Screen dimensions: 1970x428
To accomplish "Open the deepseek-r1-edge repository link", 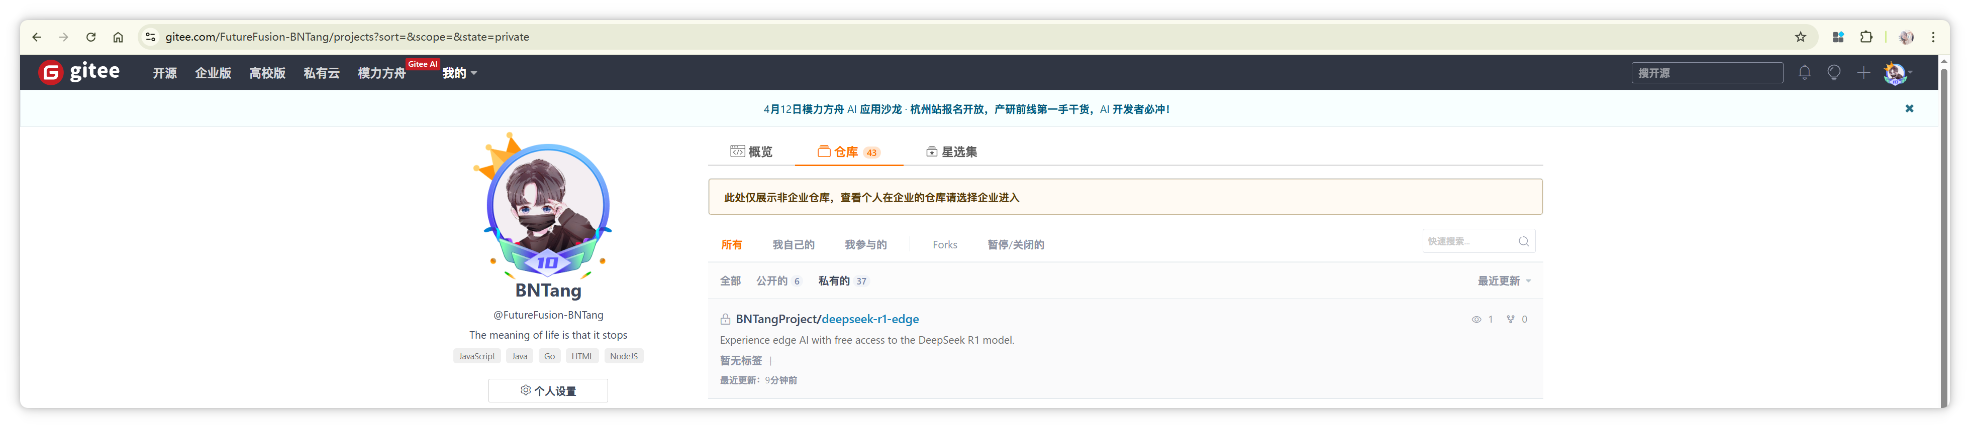I will click(869, 319).
